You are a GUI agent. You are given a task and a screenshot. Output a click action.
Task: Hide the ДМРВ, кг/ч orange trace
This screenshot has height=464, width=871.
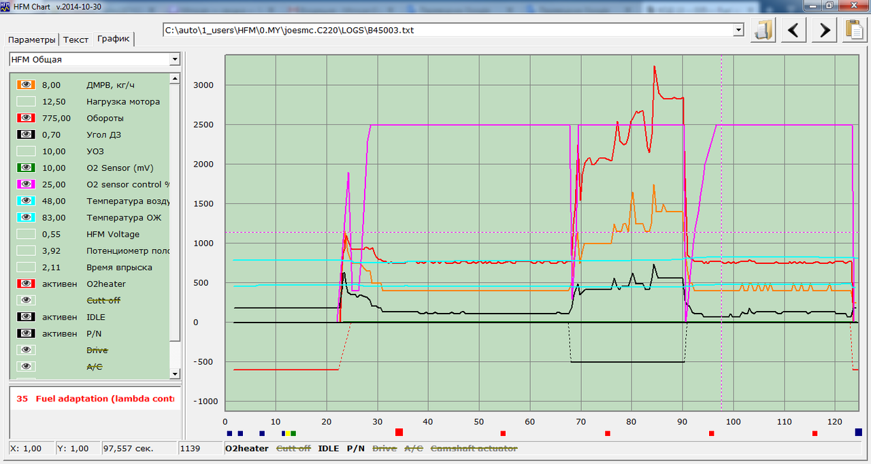coord(27,85)
